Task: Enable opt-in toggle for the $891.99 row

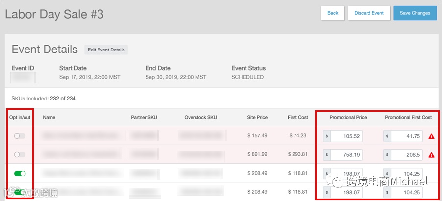Action: click(x=20, y=154)
